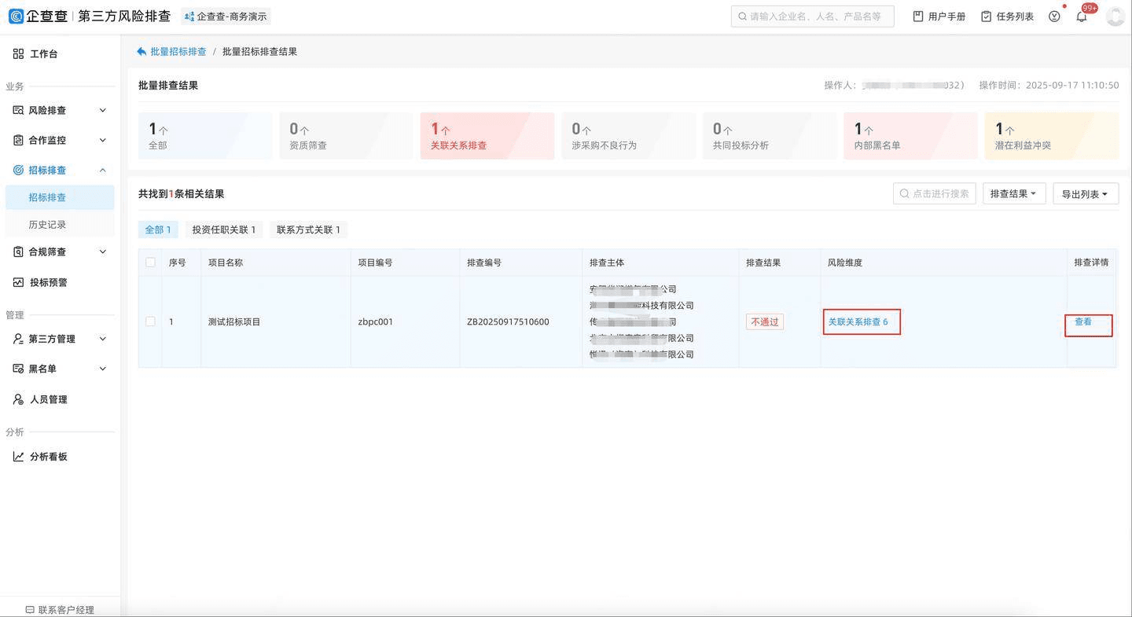Expand the 第三方管理 menu chevron

click(102, 339)
